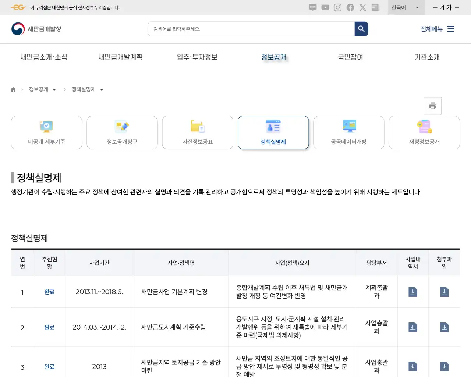Open the Facebook icon

point(350,7)
